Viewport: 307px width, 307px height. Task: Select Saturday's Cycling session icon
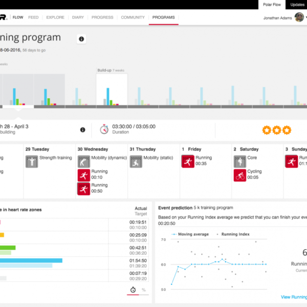239,176
